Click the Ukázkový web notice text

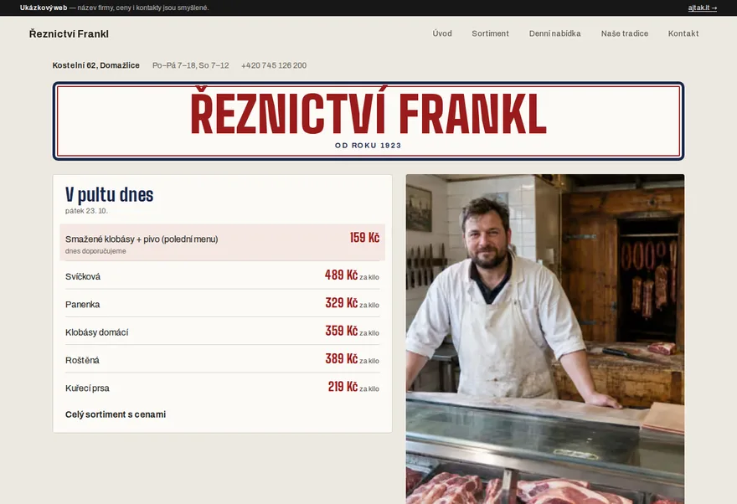pyautogui.click(x=114, y=8)
